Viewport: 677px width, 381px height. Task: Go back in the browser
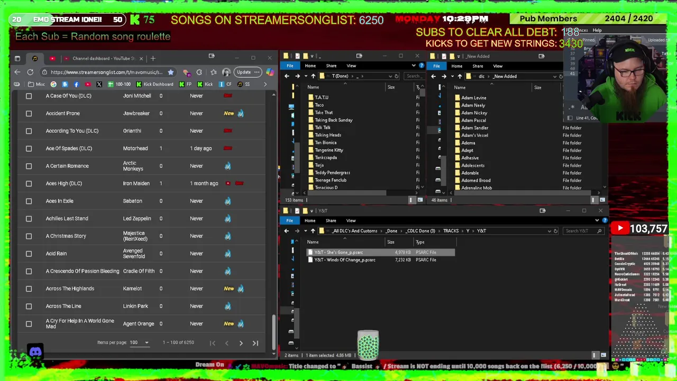(x=17, y=72)
